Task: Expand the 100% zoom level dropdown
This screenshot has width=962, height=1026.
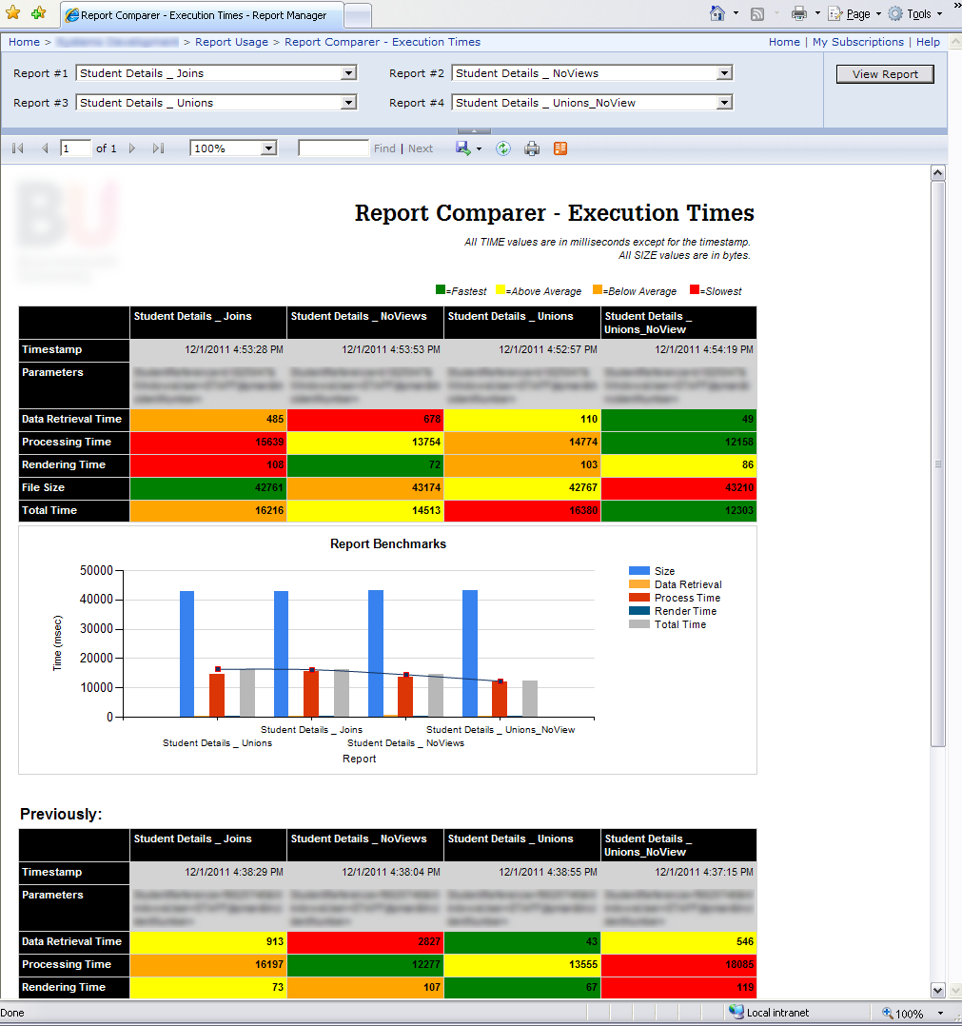Action: click(x=268, y=148)
